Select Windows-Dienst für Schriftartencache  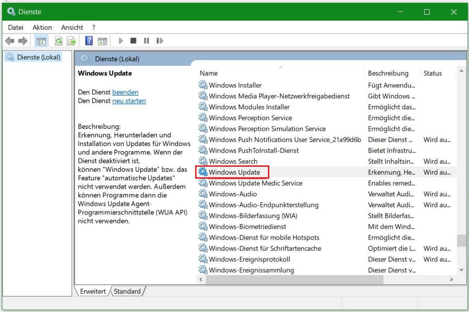(265, 248)
